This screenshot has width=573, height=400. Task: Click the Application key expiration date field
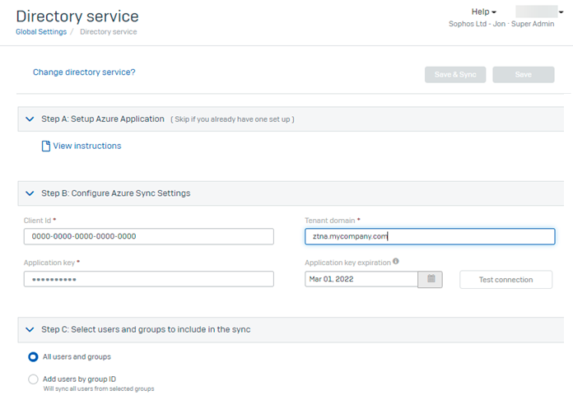pos(361,280)
